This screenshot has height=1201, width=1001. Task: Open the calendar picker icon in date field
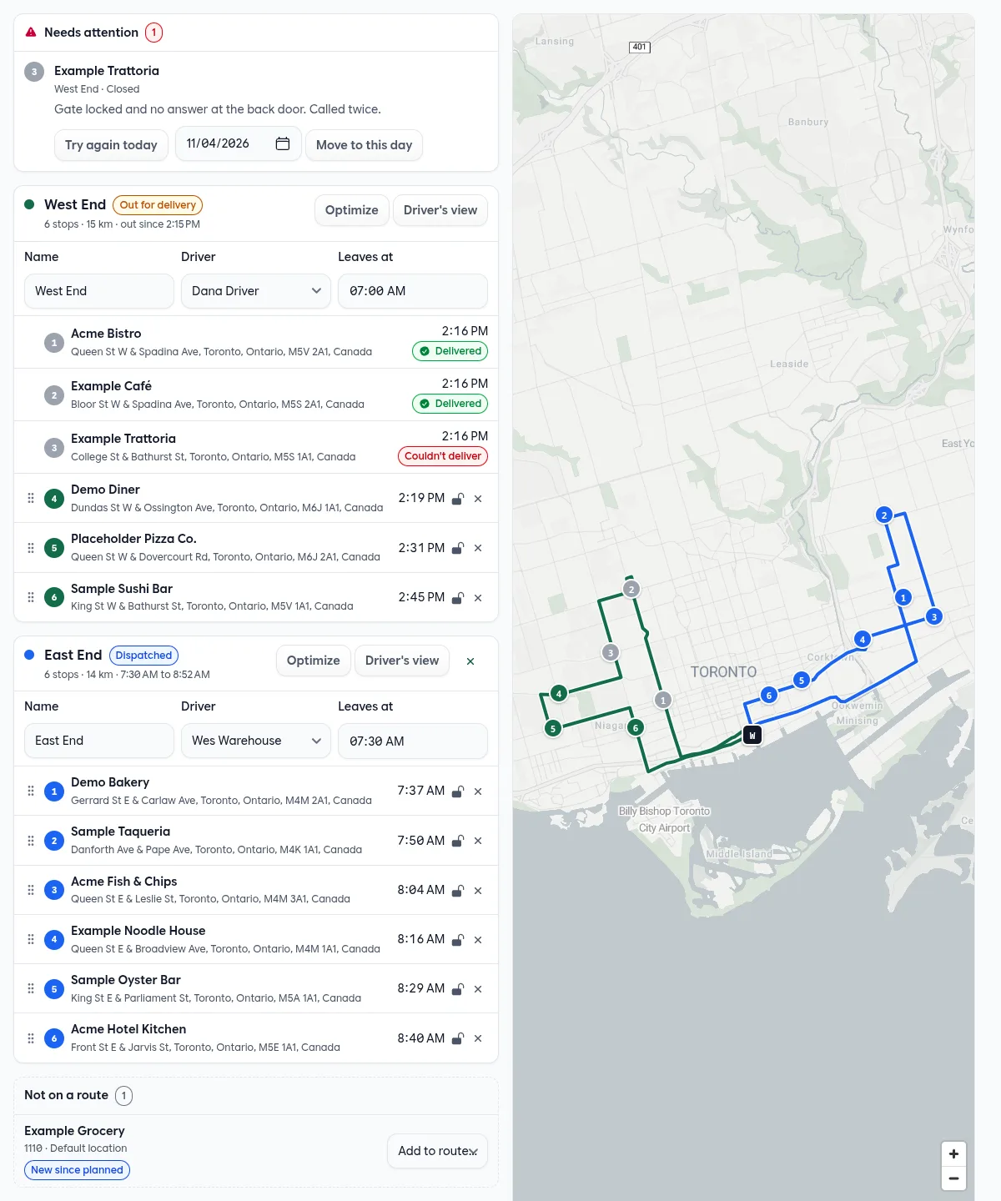283,143
